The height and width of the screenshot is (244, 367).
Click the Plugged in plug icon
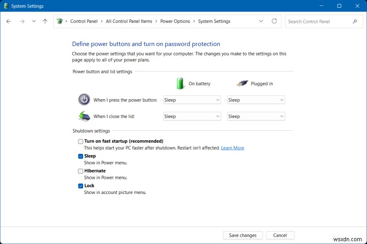(x=242, y=83)
